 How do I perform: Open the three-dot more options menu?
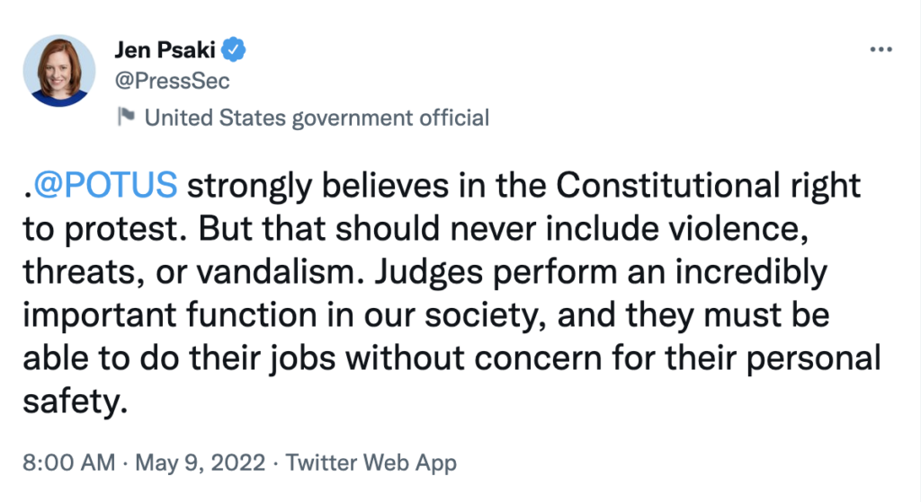coord(880,48)
